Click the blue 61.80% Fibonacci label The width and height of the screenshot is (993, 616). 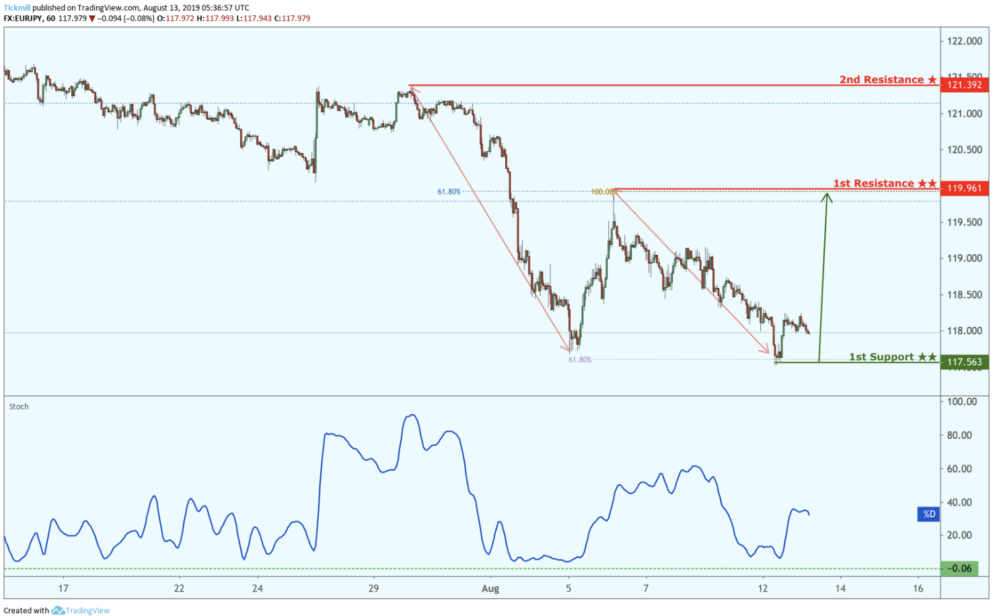tap(449, 192)
